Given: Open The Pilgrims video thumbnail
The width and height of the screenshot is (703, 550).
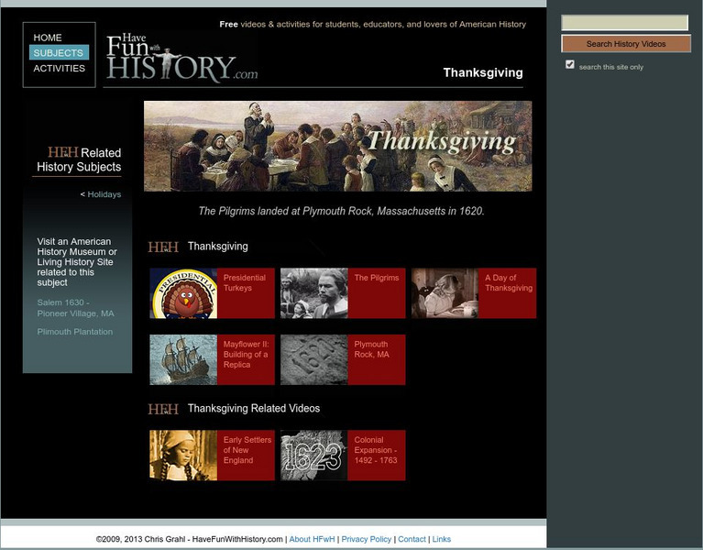Looking at the screenshot, I should pos(313,293).
